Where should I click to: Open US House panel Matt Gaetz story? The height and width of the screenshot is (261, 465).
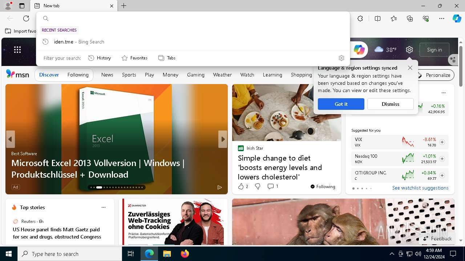point(57,233)
